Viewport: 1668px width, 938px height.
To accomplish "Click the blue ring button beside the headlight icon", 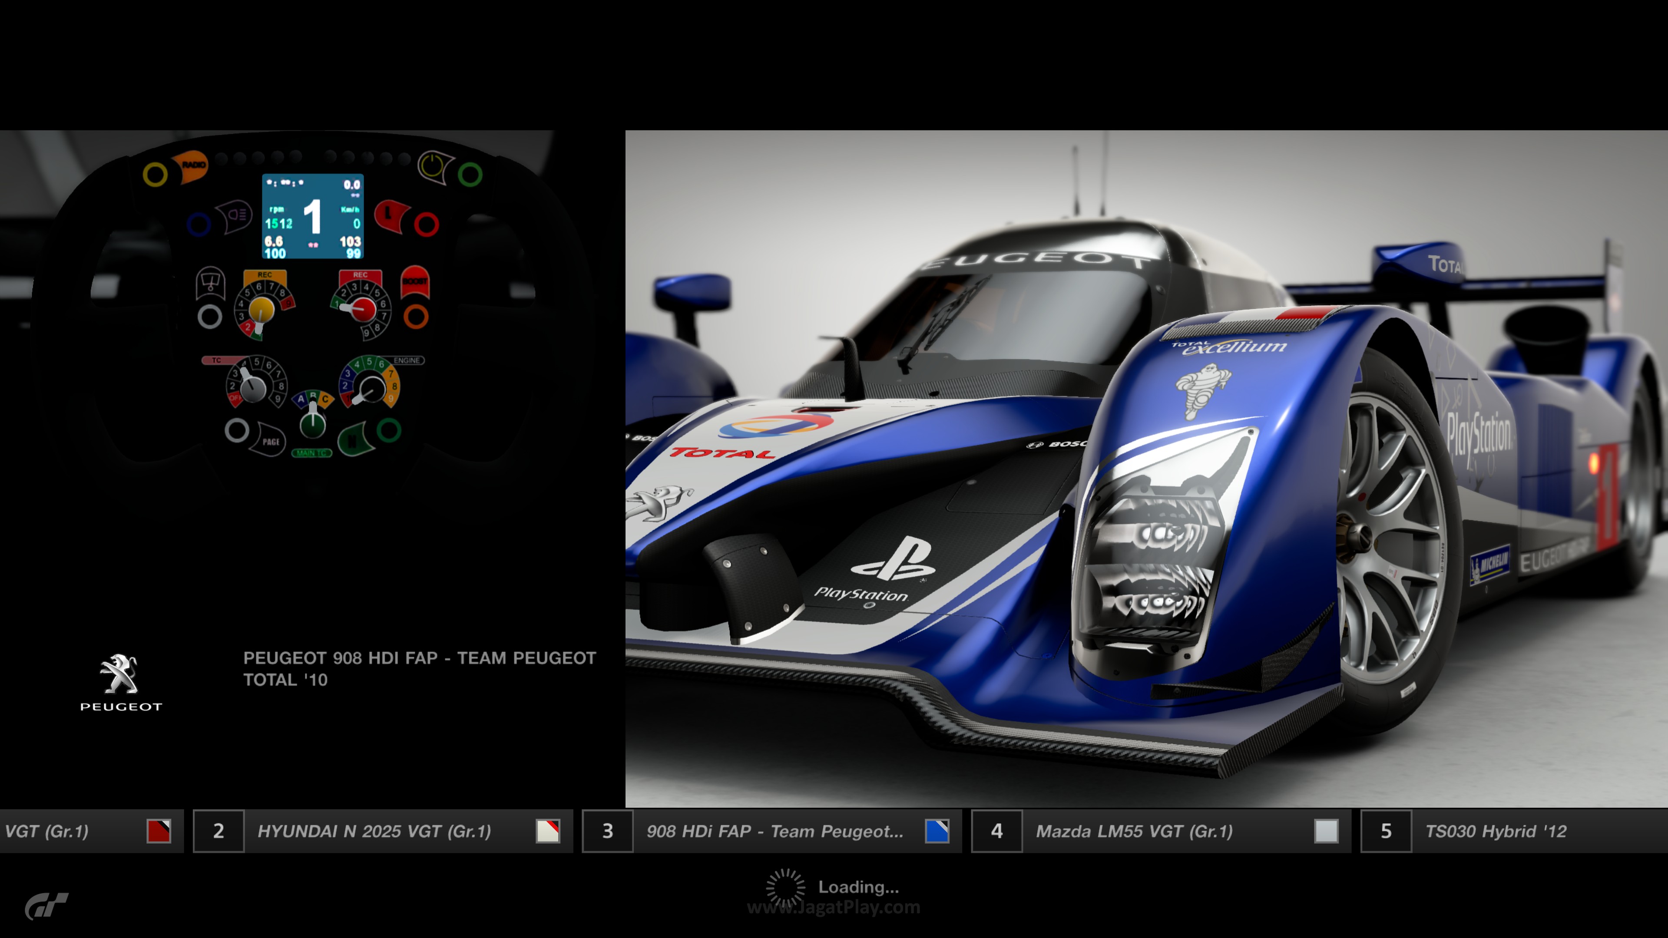I will click(198, 225).
